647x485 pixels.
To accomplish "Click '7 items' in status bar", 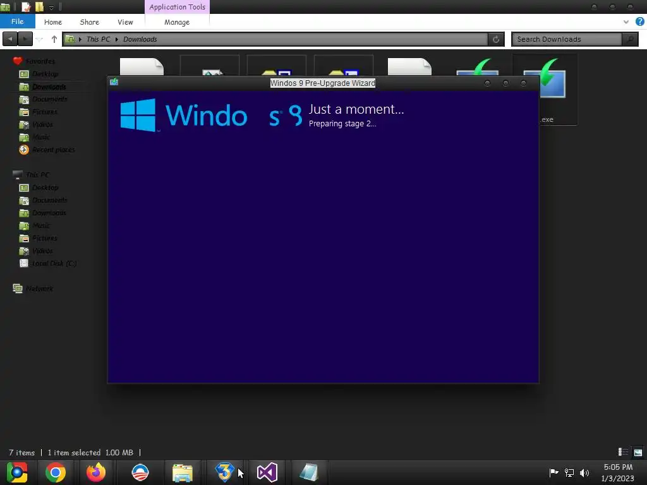I will click(x=22, y=453).
